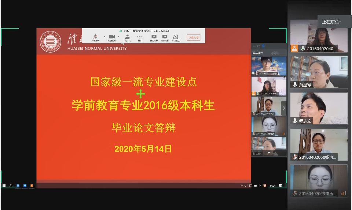Toggle the video camera in meeting toolbar
Image resolution: width=352 pixels, height=210 pixels.
pos(112,37)
